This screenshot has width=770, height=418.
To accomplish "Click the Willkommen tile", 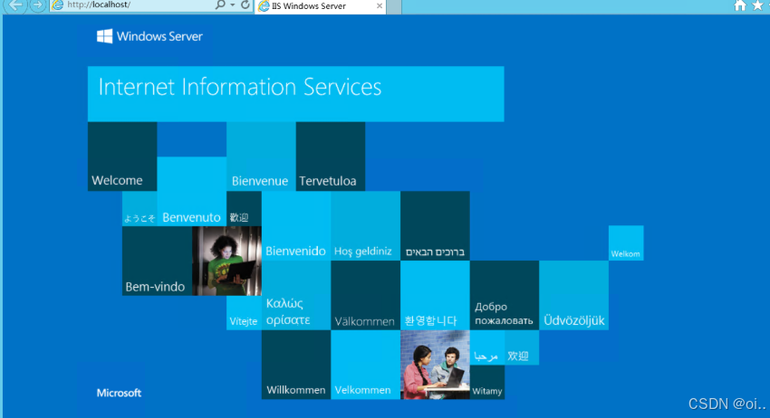I will click(296, 365).
